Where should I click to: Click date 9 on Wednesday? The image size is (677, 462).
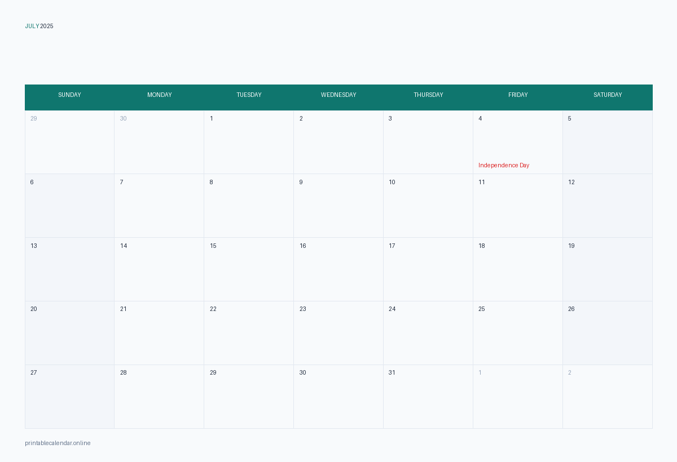[301, 182]
